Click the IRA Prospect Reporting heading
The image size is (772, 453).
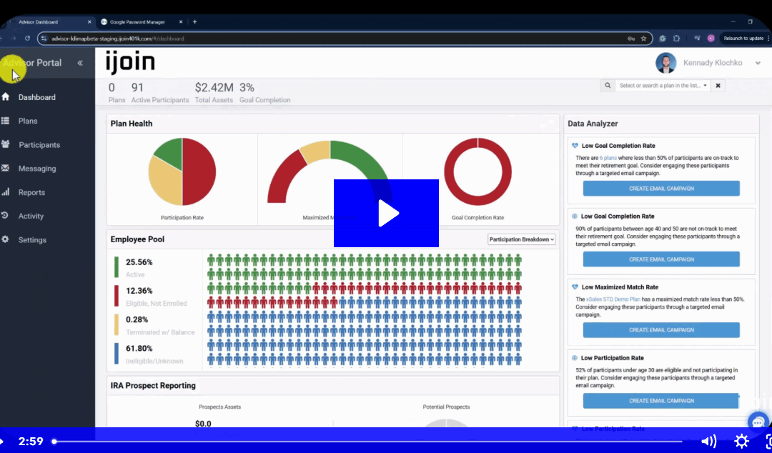click(153, 386)
